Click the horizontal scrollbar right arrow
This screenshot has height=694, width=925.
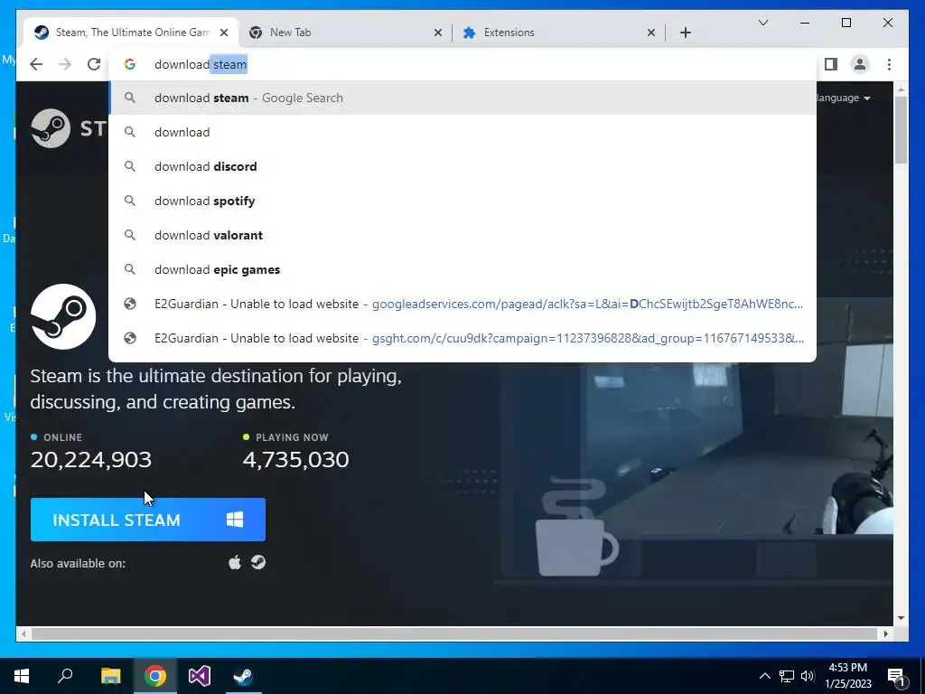tap(886, 633)
